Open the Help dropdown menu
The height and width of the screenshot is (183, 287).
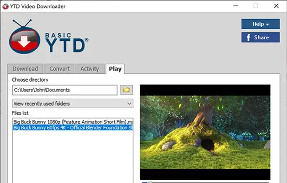[261, 24]
